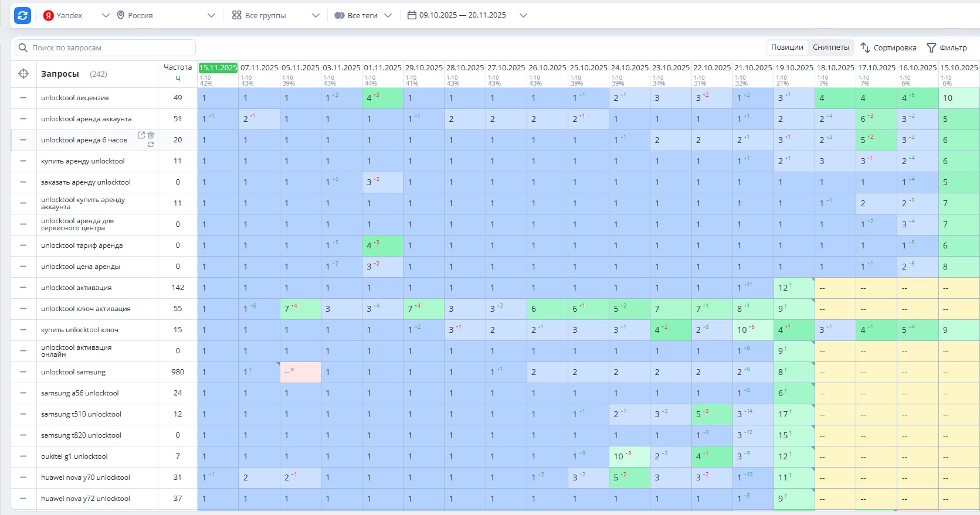Click the dash icon beside 'samsung t510 unlocktool'
980x515 pixels.
coord(23,414)
